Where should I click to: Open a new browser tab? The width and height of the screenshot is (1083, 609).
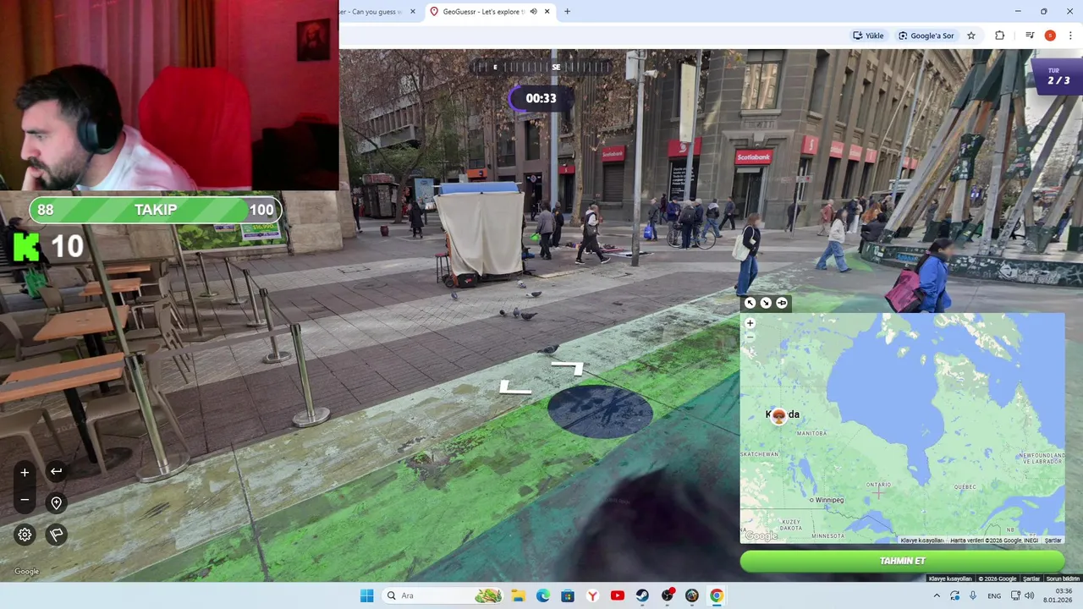[567, 12]
